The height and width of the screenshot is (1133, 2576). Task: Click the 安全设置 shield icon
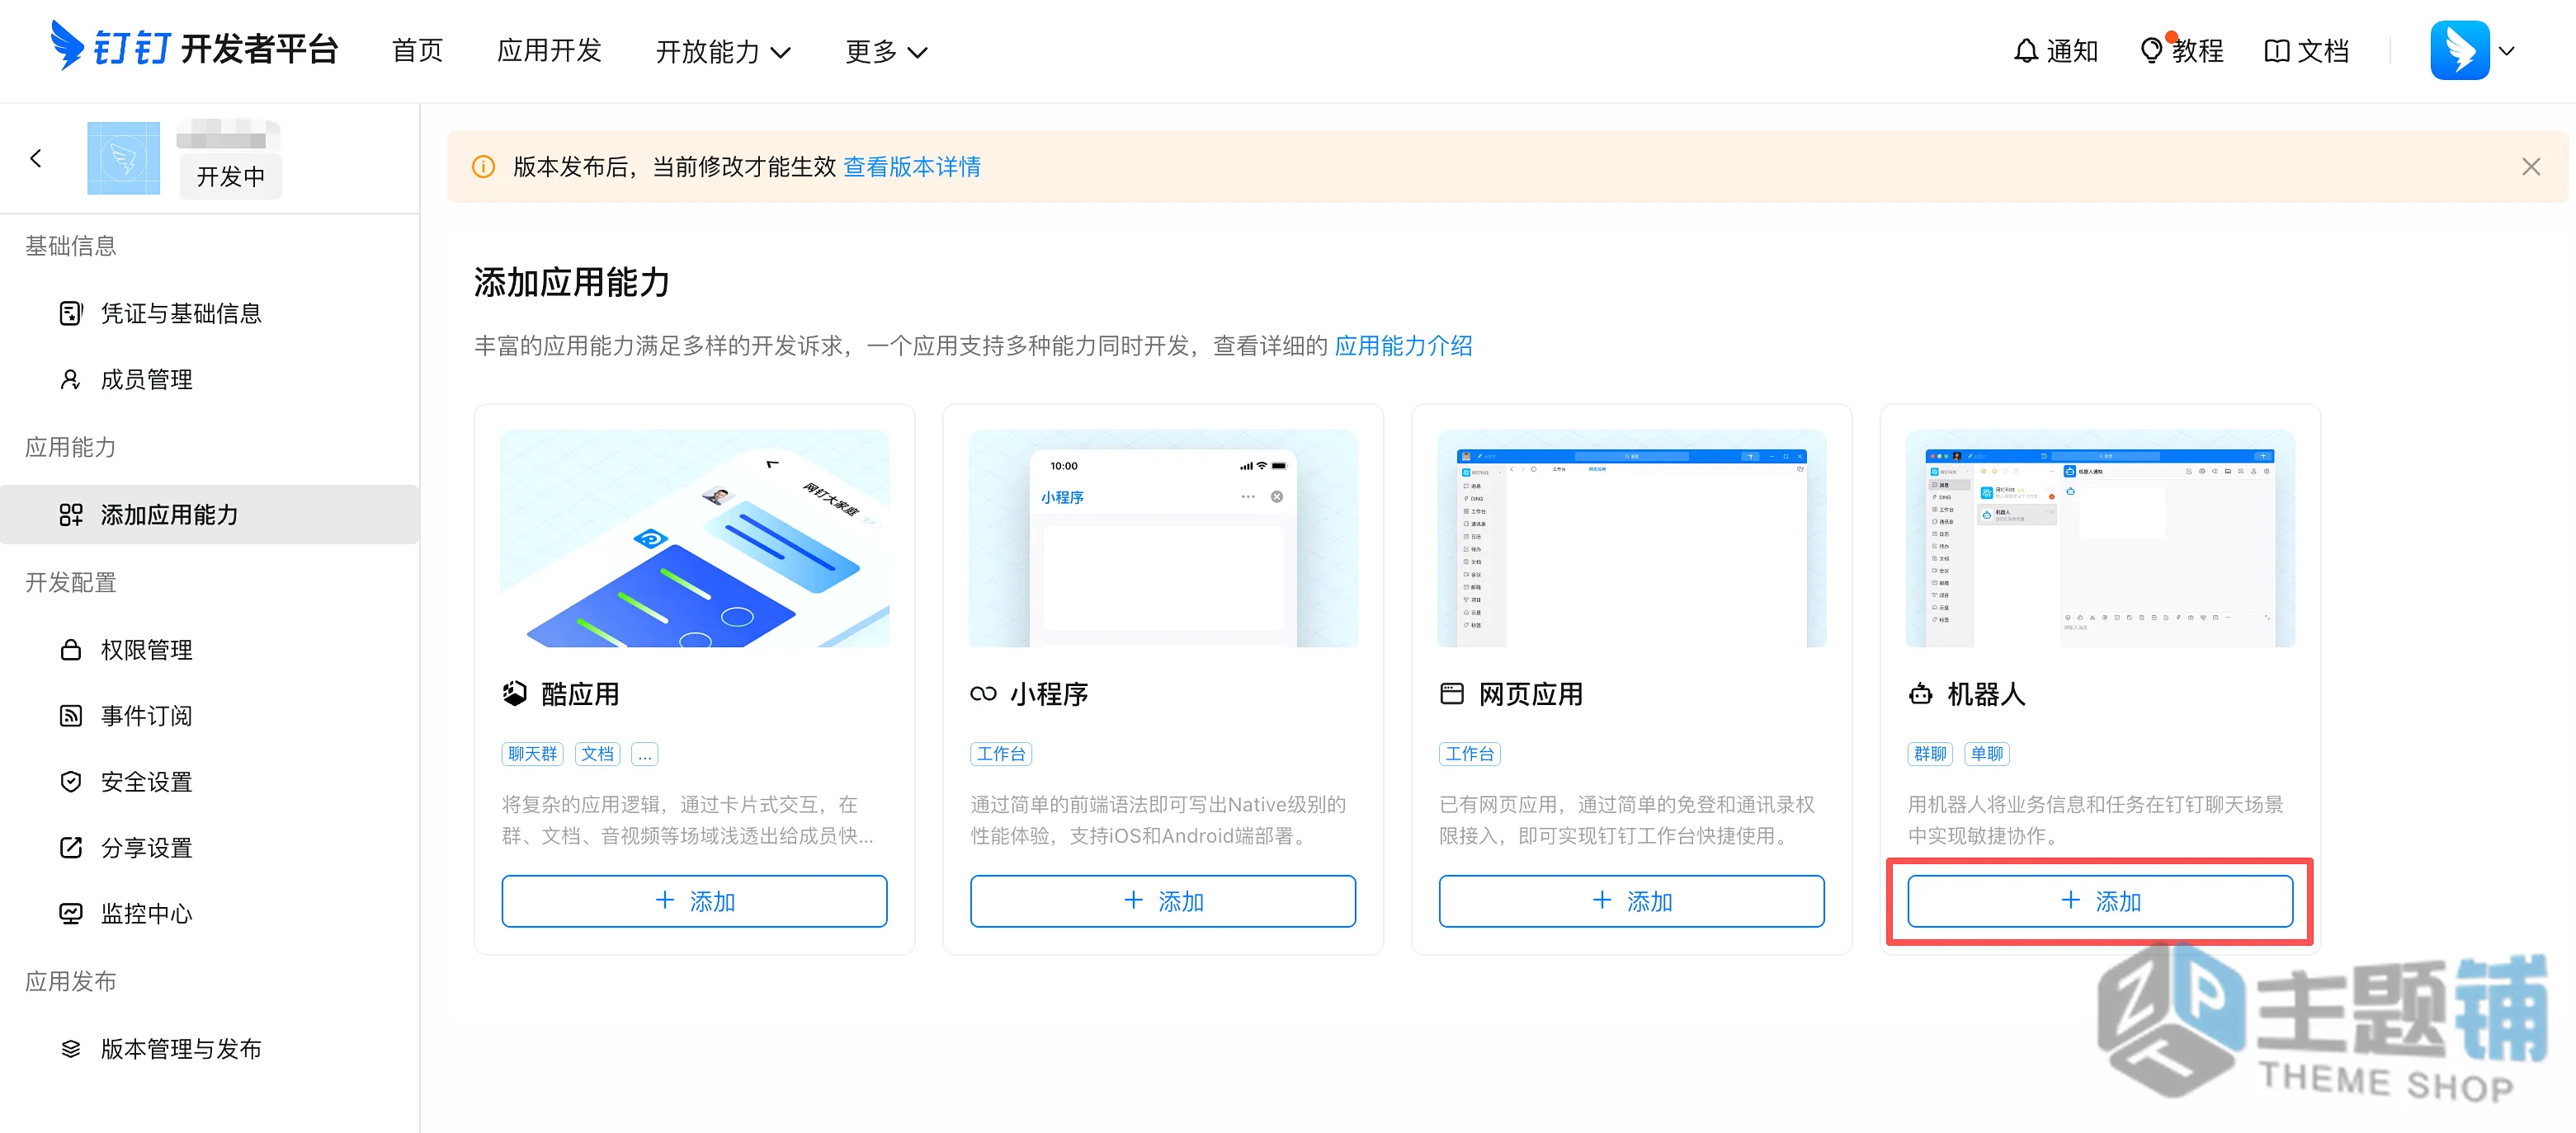(x=71, y=782)
